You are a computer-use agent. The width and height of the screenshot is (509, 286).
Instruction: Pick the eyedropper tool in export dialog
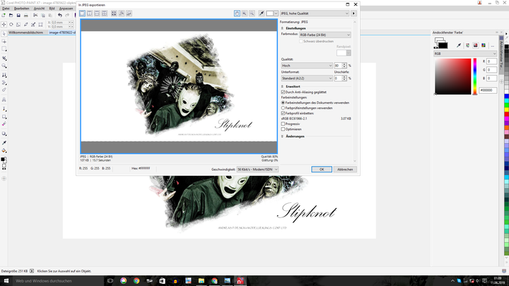(x=261, y=14)
